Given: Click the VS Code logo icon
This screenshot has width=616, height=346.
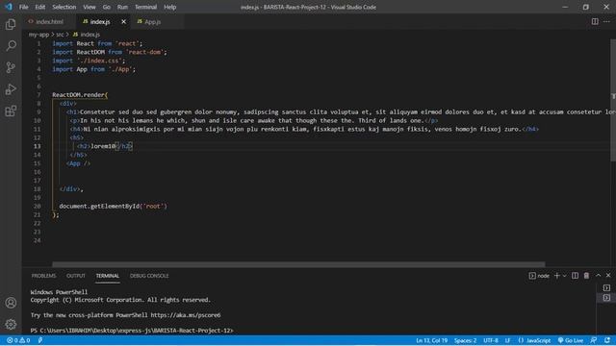Looking at the screenshot, I should pyautogui.click(x=9, y=7).
